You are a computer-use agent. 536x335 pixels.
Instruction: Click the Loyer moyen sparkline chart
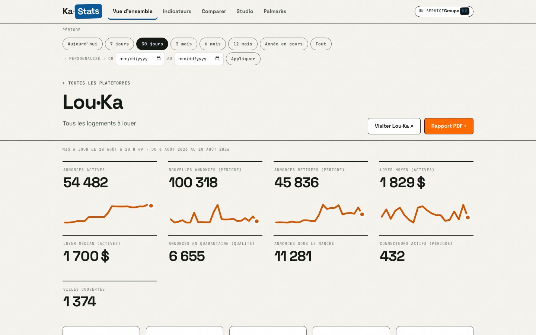pyautogui.click(x=425, y=214)
